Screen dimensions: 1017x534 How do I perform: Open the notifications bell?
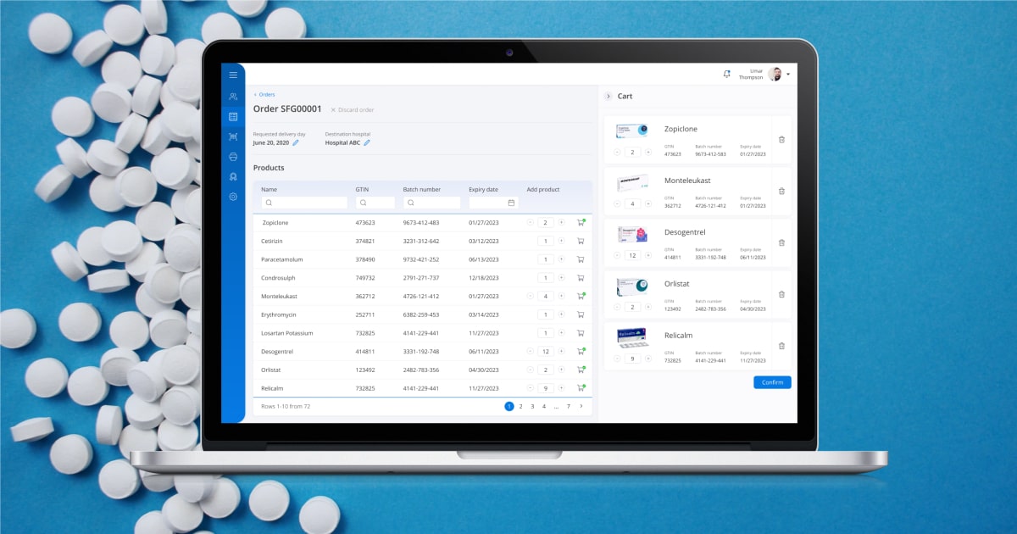pyautogui.click(x=726, y=75)
